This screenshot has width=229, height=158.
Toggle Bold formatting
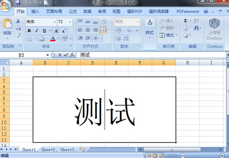29,31
